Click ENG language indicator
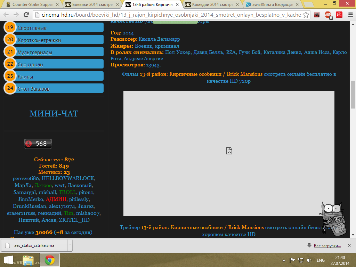Image resolution: width=356 pixels, height=267 pixels. pos(321,260)
